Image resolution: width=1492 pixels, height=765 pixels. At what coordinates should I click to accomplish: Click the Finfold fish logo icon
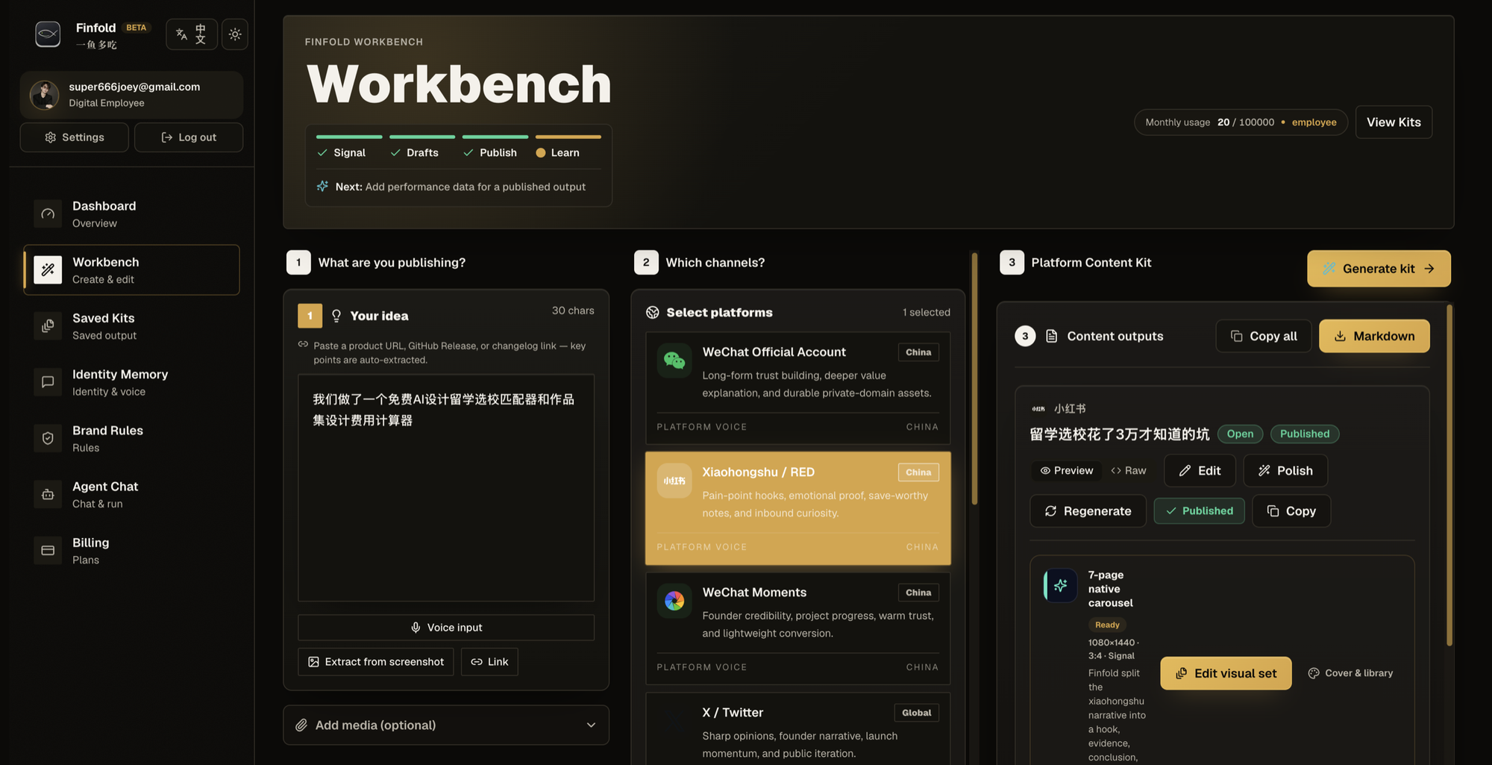(x=48, y=34)
